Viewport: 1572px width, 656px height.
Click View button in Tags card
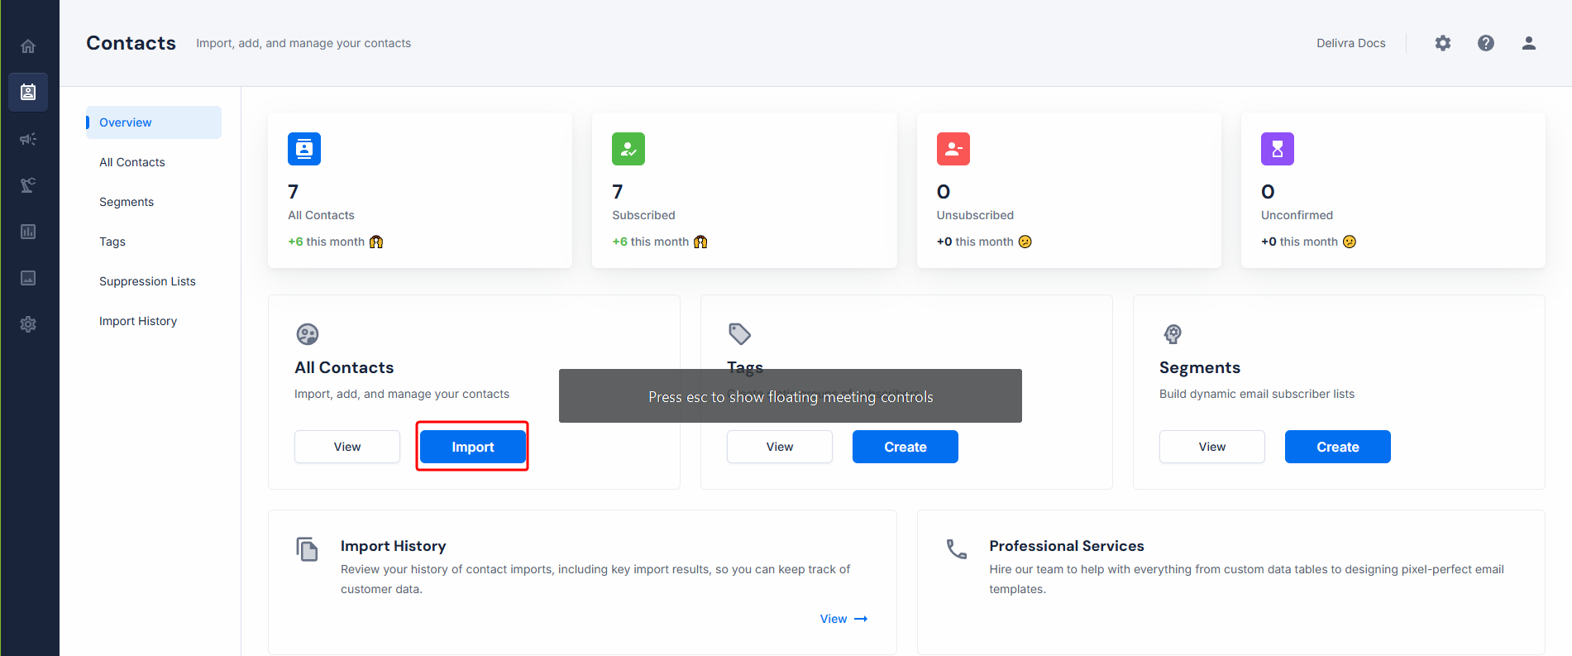click(x=780, y=447)
